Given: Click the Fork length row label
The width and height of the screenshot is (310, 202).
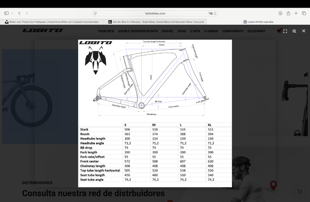Looking at the screenshot, I should [89, 152].
